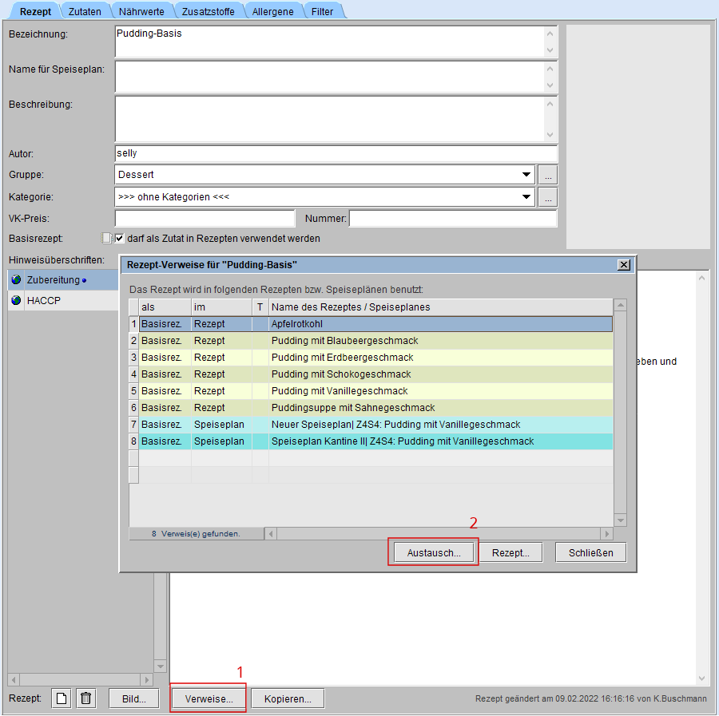
Task: Open the group editor via the Gruppe ellipsis button
Action: coord(547,175)
